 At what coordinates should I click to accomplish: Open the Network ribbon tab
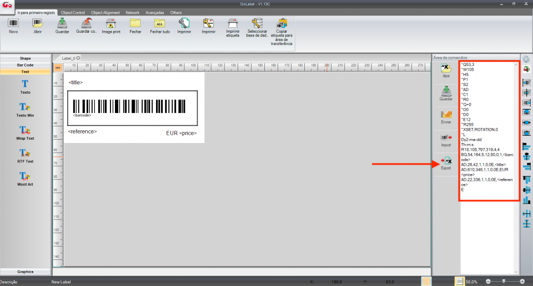pos(132,12)
